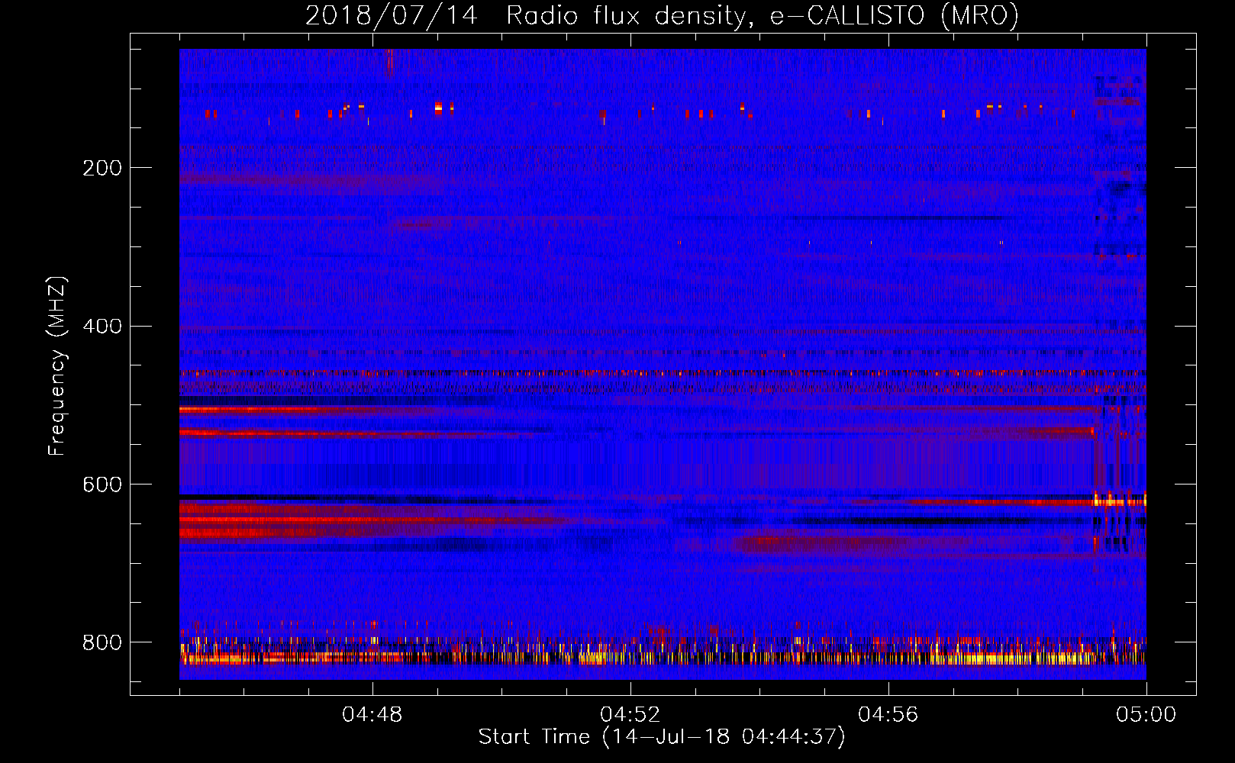Click the 200 frequency tick label
This screenshot has height=763, width=1235.
[x=102, y=168]
